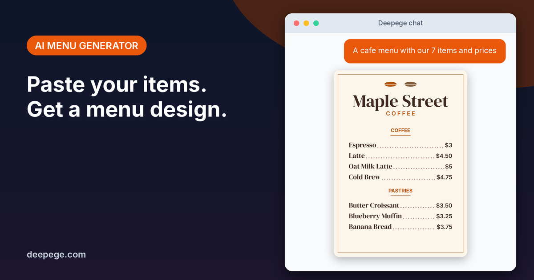Click the $3.75 Banana Bread price
The width and height of the screenshot is (534, 280).
(x=444, y=227)
